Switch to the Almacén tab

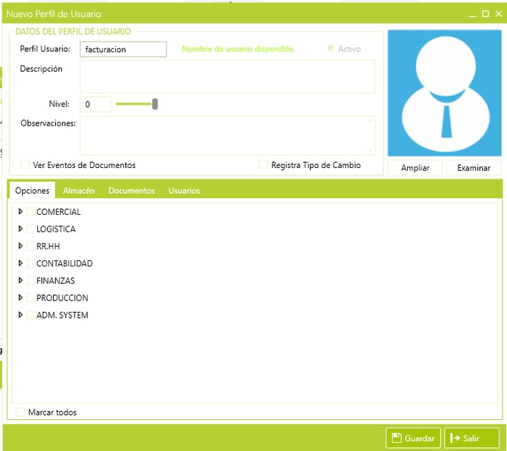pos(79,191)
